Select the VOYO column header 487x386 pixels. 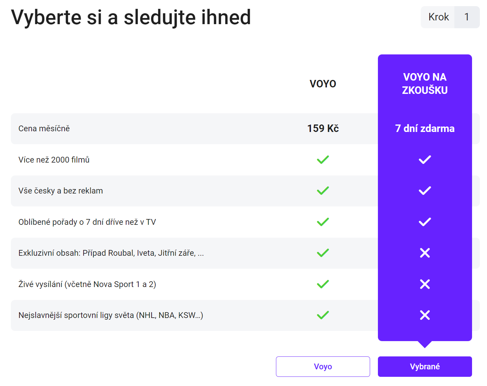323,84
